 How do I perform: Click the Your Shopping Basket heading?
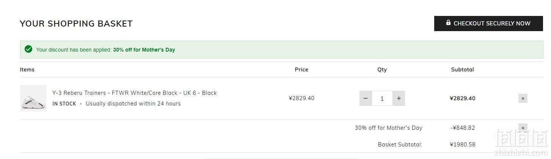(76, 24)
